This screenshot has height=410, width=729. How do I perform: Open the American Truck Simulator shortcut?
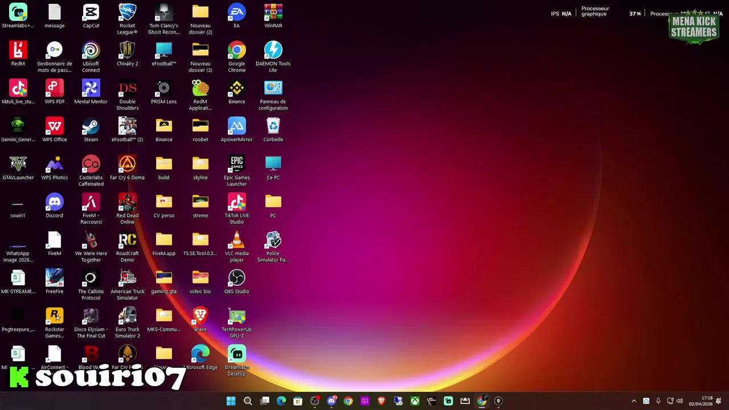coord(128,285)
